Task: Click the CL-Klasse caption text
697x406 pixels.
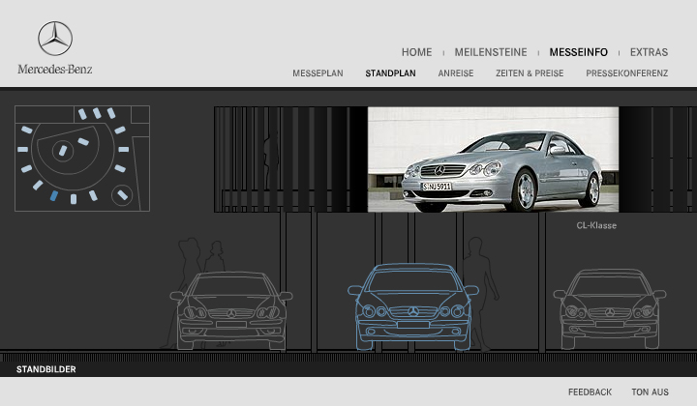Action: 596,225
